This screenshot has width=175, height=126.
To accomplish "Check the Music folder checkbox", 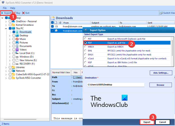I will click(14, 39).
